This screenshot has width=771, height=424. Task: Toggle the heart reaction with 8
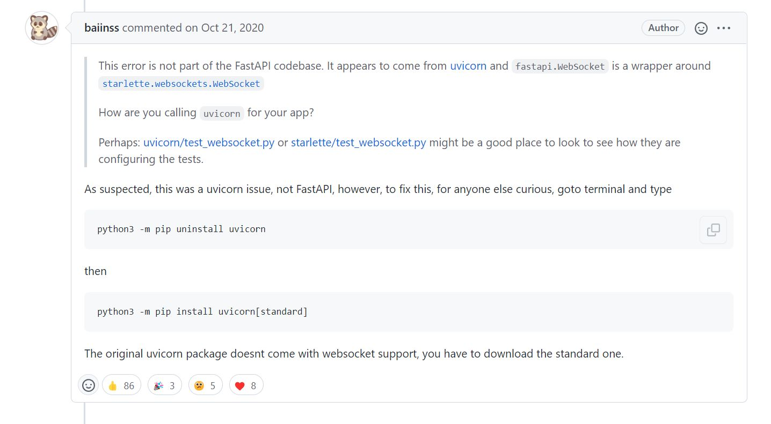click(246, 385)
